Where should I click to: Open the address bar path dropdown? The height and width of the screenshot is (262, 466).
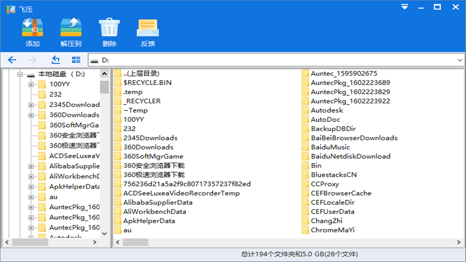(x=459, y=60)
